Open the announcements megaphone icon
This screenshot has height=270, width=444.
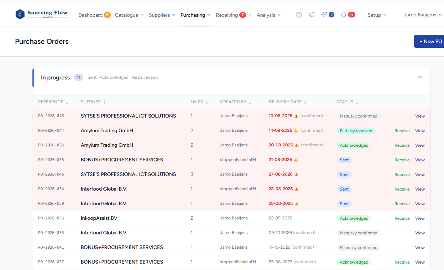[x=312, y=15]
